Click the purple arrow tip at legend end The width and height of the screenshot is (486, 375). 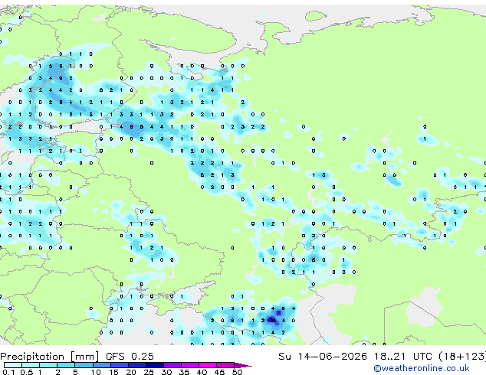coord(243,365)
